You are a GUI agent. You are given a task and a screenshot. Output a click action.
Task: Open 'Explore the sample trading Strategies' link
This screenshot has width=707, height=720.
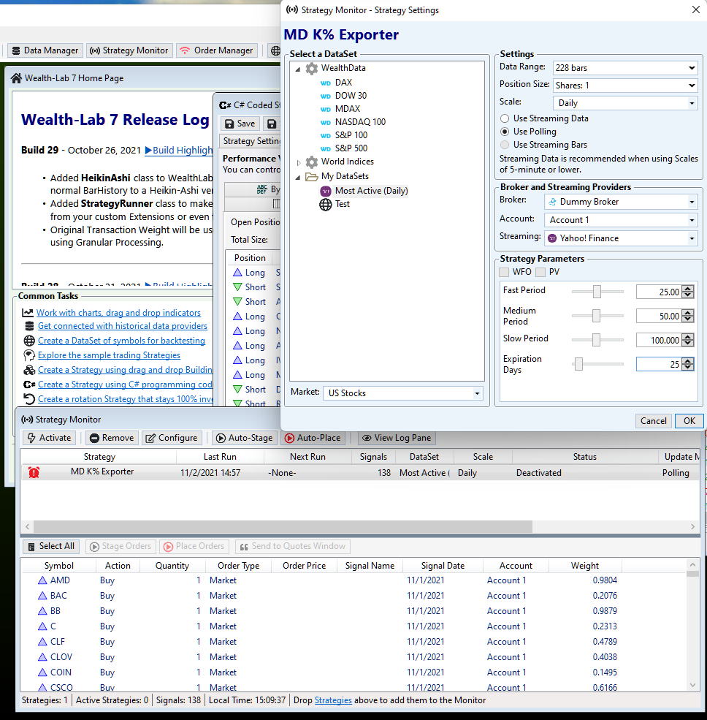109,355
